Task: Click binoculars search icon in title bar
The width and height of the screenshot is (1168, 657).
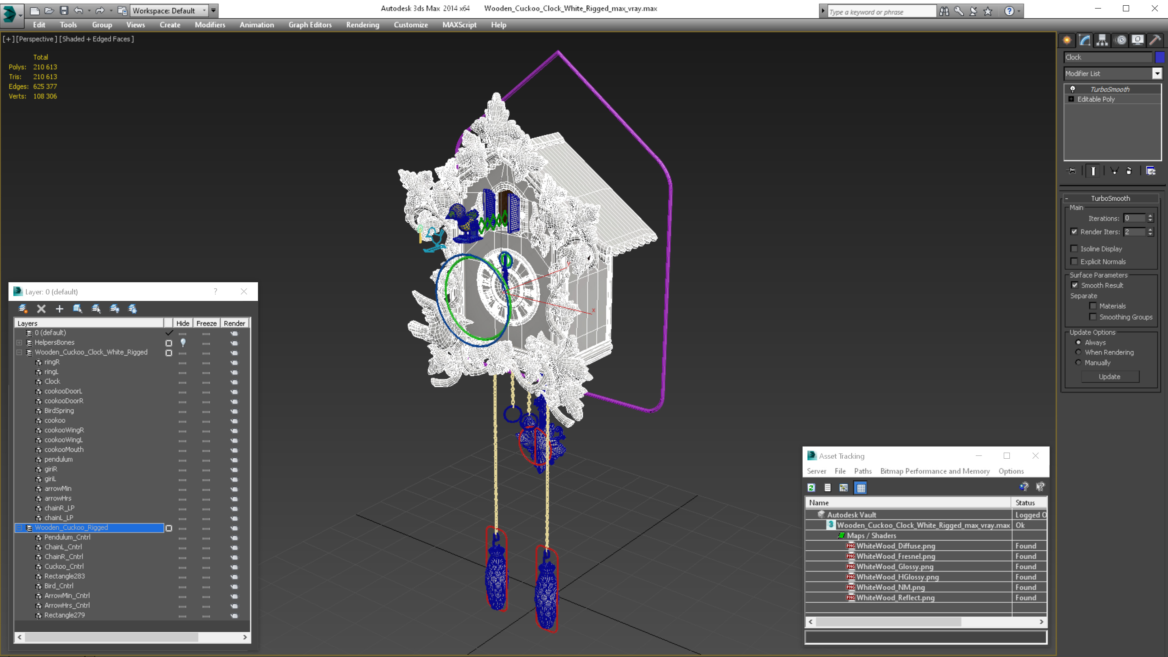Action: coord(944,11)
